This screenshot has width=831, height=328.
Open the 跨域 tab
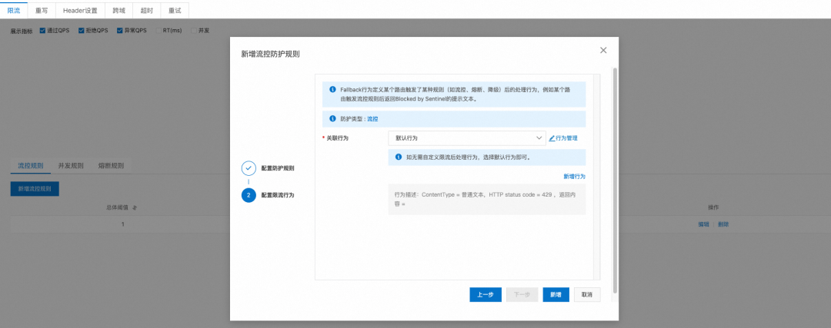119,10
